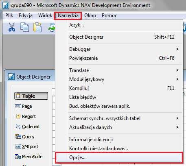Choose Object Designer menu entry
Viewport: 186px width, 166px height.
coord(119,37)
